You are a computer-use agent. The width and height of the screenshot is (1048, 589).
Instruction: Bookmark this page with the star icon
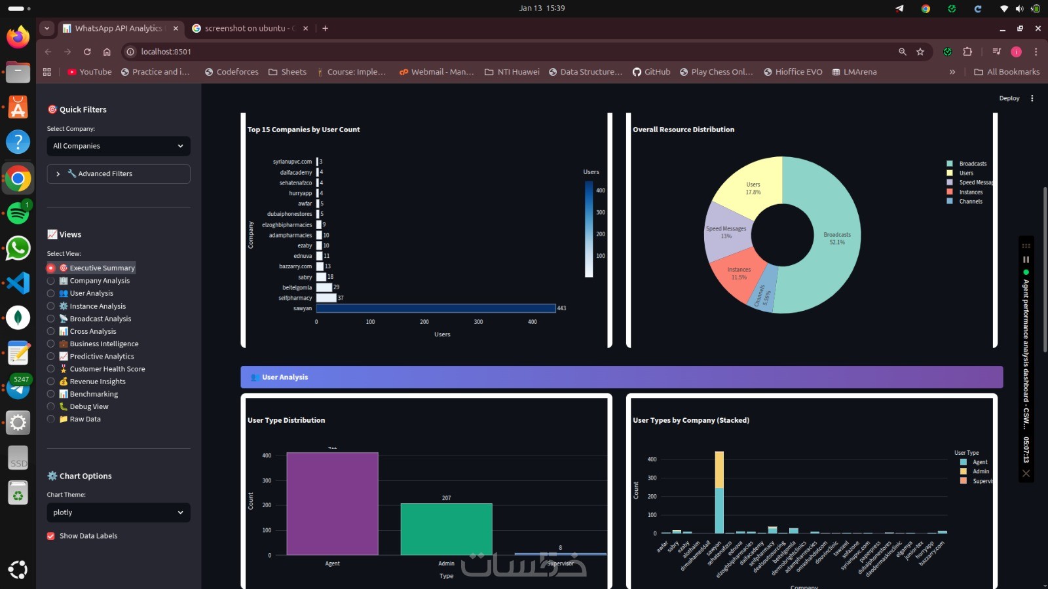point(920,52)
